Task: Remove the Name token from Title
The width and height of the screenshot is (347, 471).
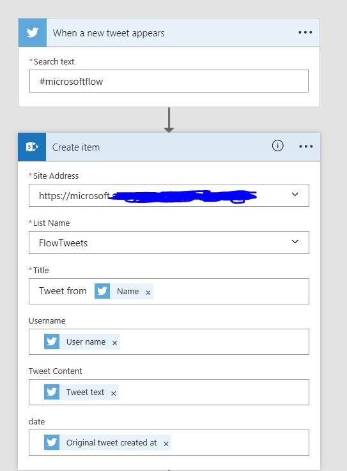Action: pos(148,292)
